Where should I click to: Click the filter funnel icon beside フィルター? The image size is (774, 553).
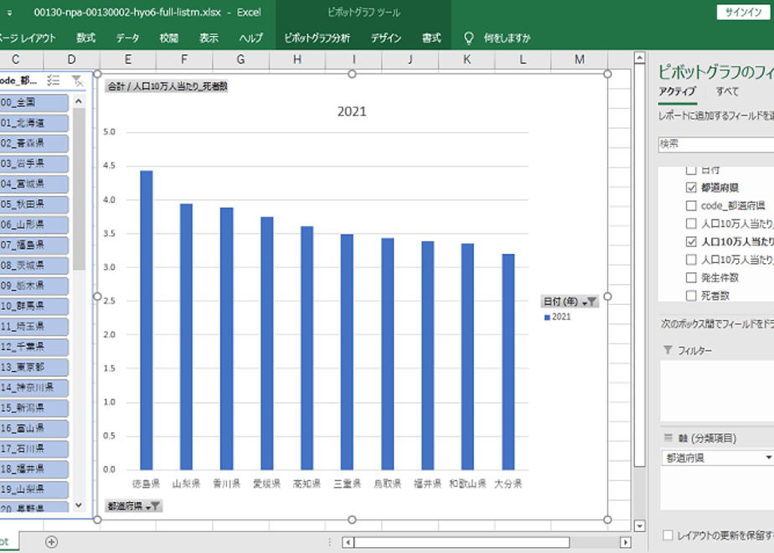point(668,350)
